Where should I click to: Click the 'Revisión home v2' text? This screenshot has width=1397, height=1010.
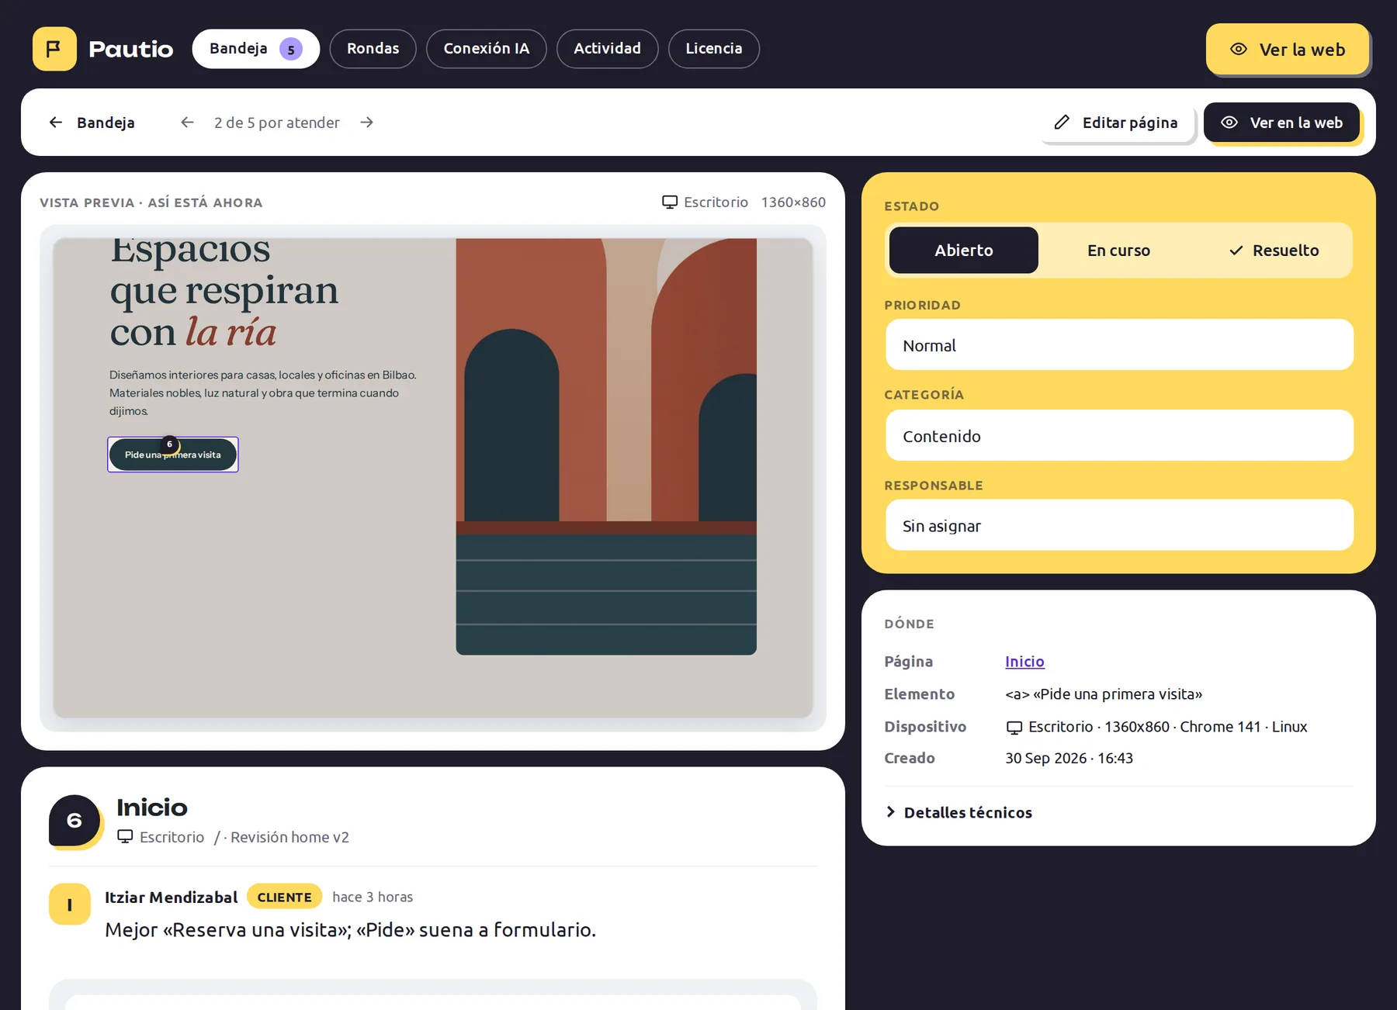(x=289, y=837)
